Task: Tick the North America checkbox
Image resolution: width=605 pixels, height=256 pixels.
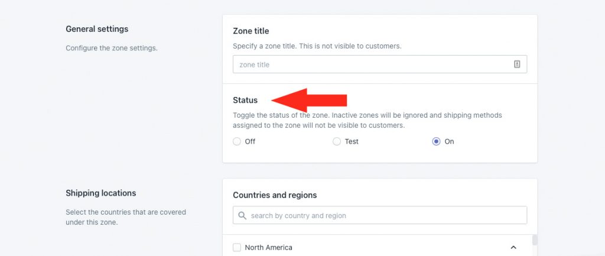Action: pyautogui.click(x=237, y=247)
